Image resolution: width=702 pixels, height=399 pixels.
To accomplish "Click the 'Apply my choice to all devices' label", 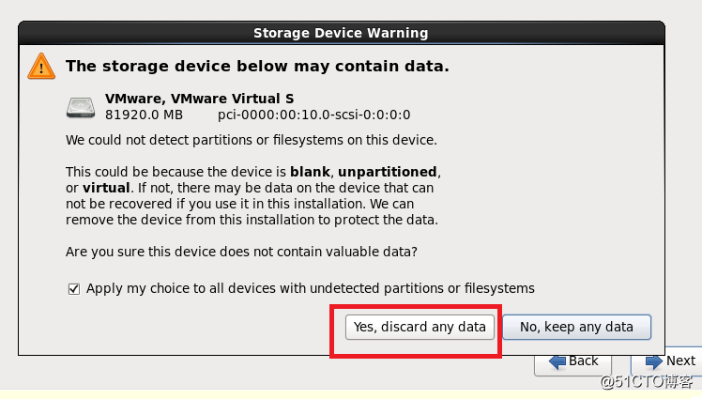I will 311,288.
